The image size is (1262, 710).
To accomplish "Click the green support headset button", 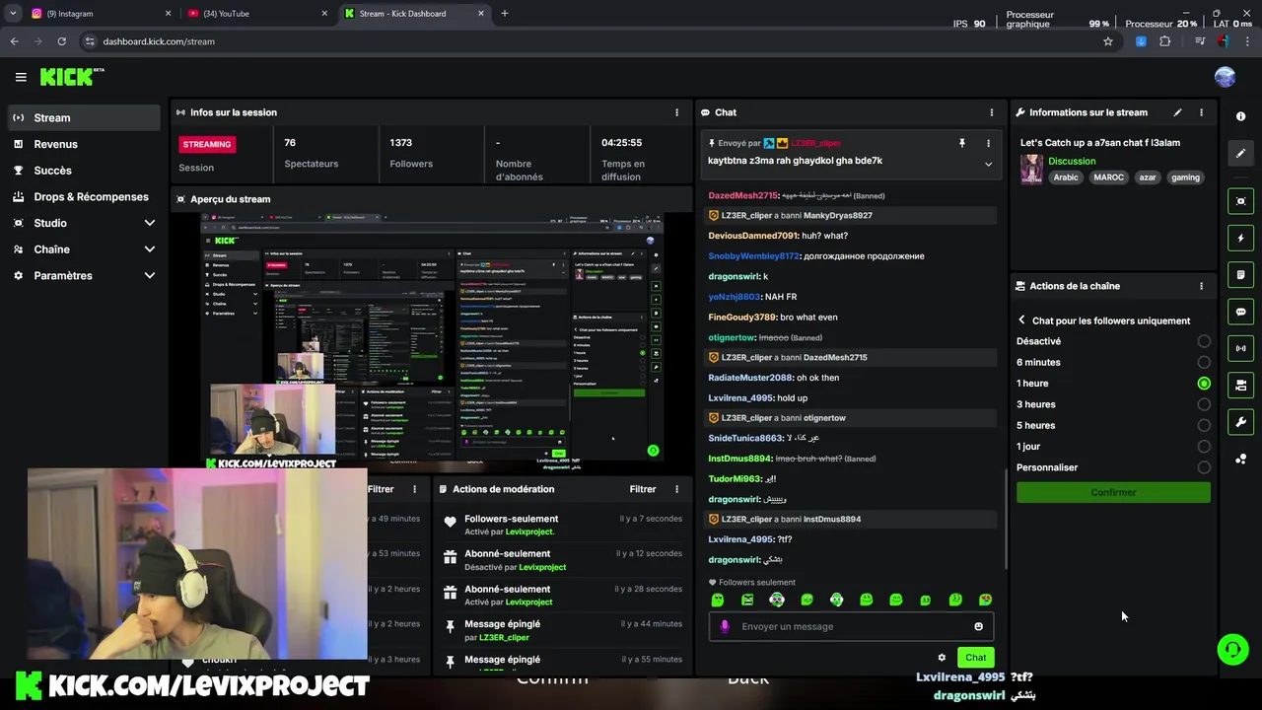I will [1232, 650].
